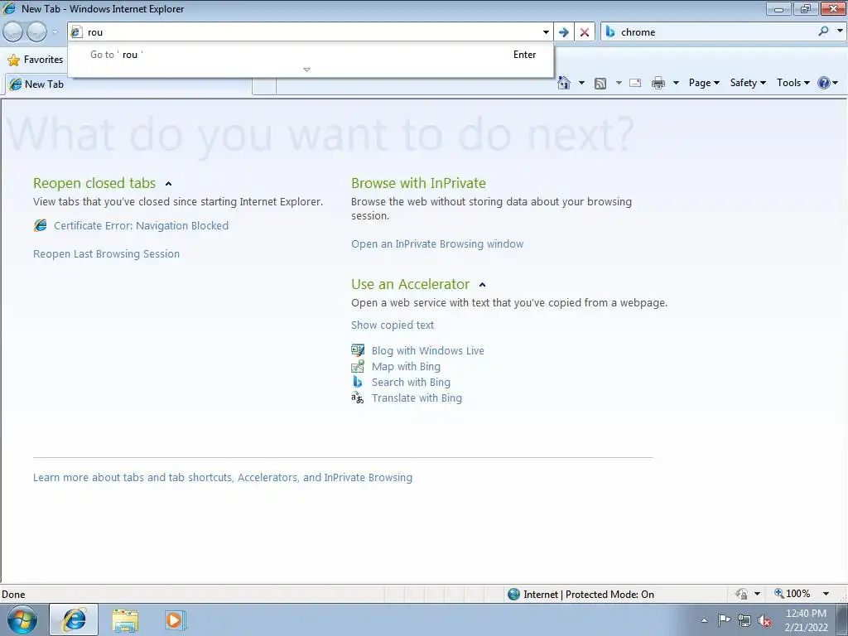The width and height of the screenshot is (848, 636).
Task: Click the Action Center flag icon
Action: (x=724, y=619)
